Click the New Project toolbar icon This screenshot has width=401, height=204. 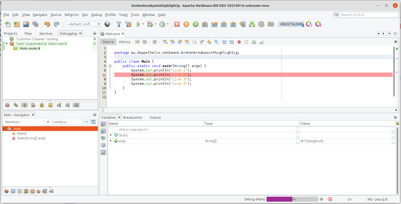tap(17, 24)
